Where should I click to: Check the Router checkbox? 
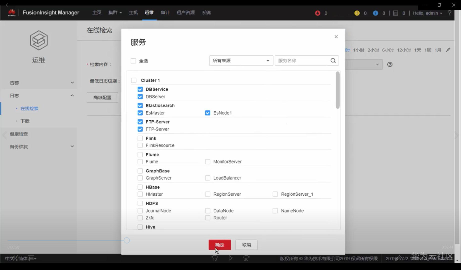point(208,218)
